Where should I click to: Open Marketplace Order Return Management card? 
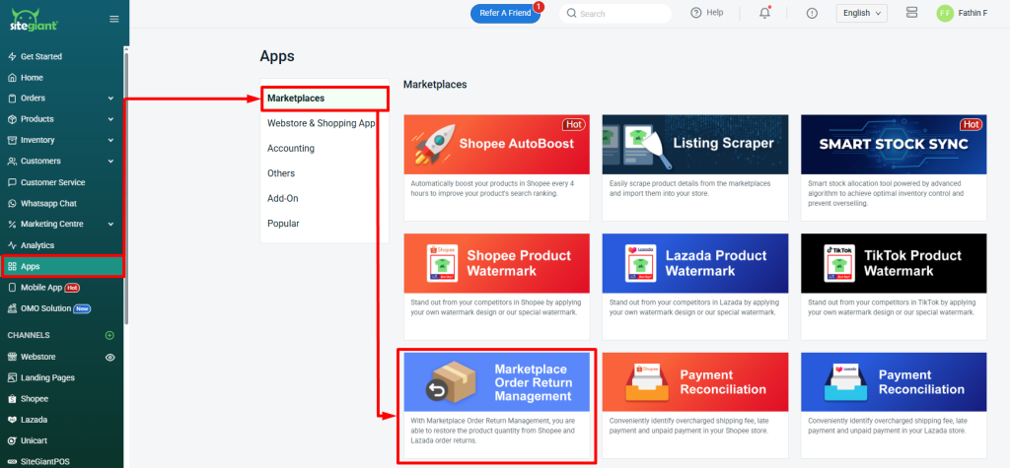tap(496, 405)
